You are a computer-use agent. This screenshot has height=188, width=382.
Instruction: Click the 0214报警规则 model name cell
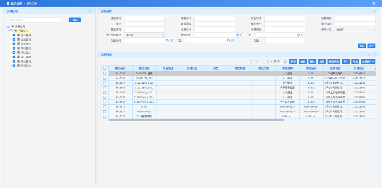coord(144,116)
